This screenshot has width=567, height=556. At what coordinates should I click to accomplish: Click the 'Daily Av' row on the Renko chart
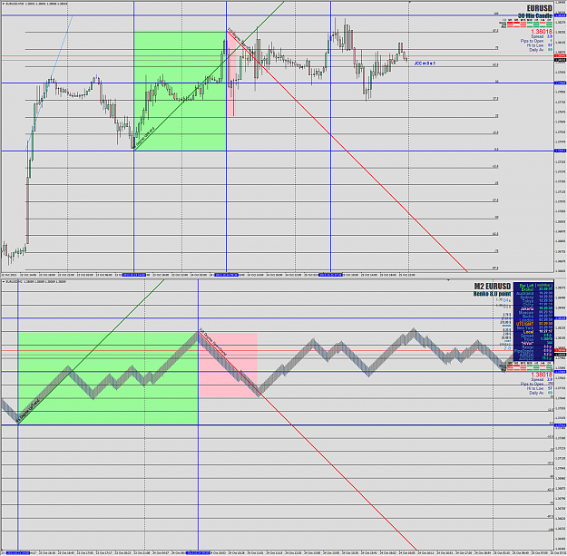click(x=541, y=393)
